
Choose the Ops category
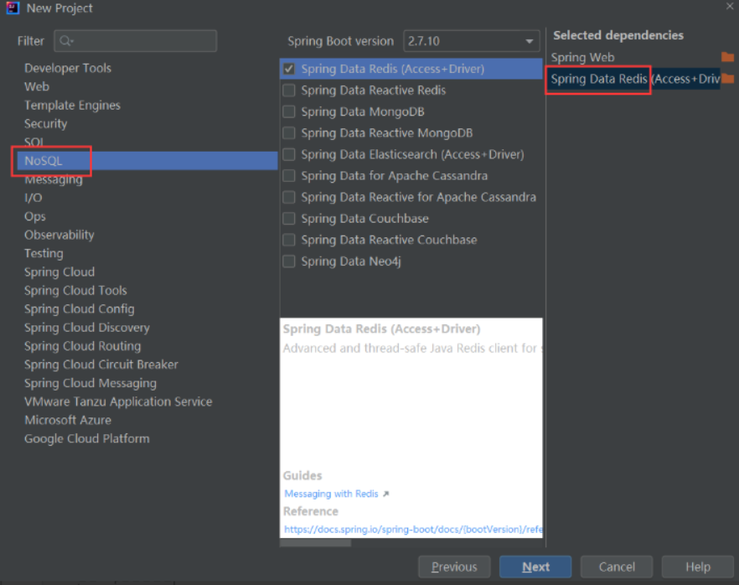[35, 216]
